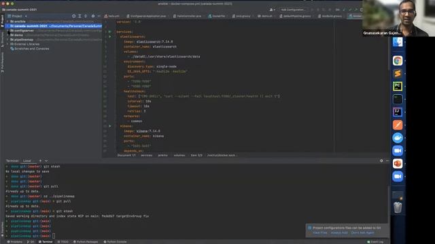Open Docker Desktop from the Dock

click(x=398, y=138)
